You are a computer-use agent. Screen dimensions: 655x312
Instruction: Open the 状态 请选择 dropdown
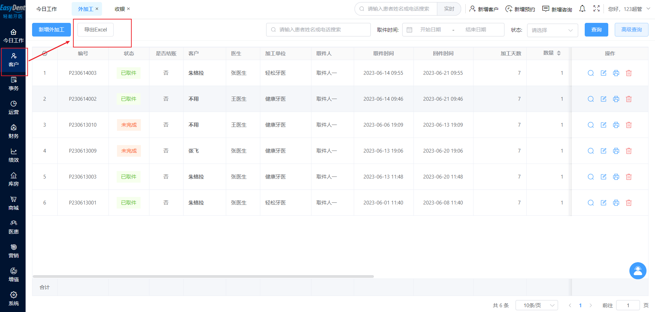coord(552,30)
